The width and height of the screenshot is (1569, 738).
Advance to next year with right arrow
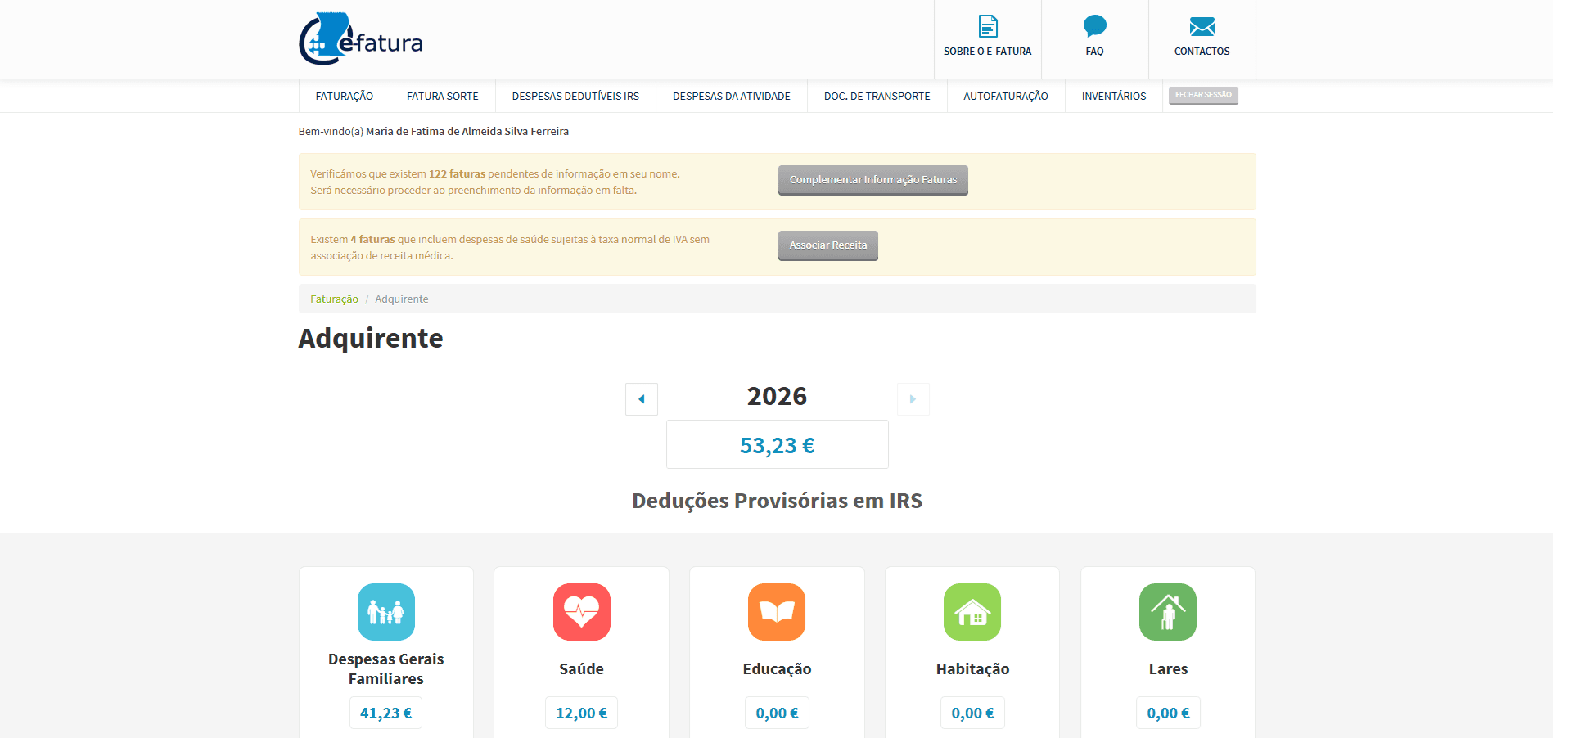[x=913, y=398]
